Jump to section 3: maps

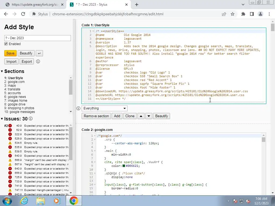tap(10, 86)
